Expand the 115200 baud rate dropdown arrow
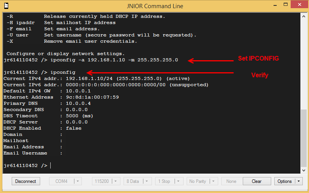The height and width of the screenshot is (193, 309). (116, 181)
